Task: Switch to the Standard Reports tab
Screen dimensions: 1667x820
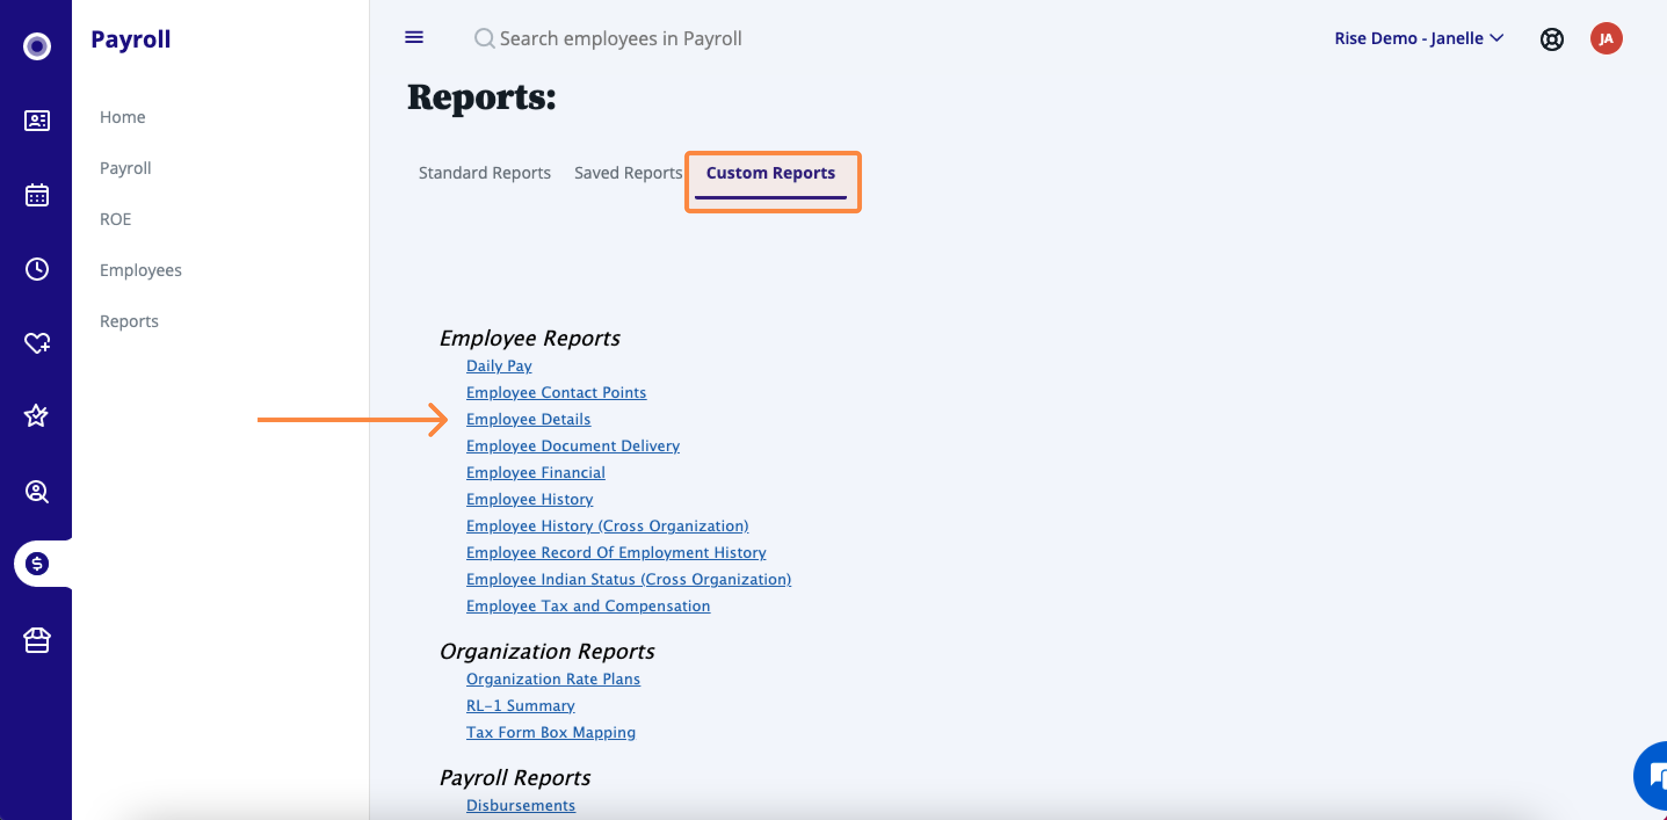Action: (485, 173)
